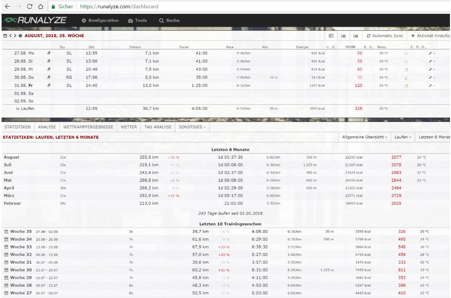Click bar chart icon directly left of Automatic Sync
Screen dimensions: 451x298
pyautogui.click(x=356, y=36)
